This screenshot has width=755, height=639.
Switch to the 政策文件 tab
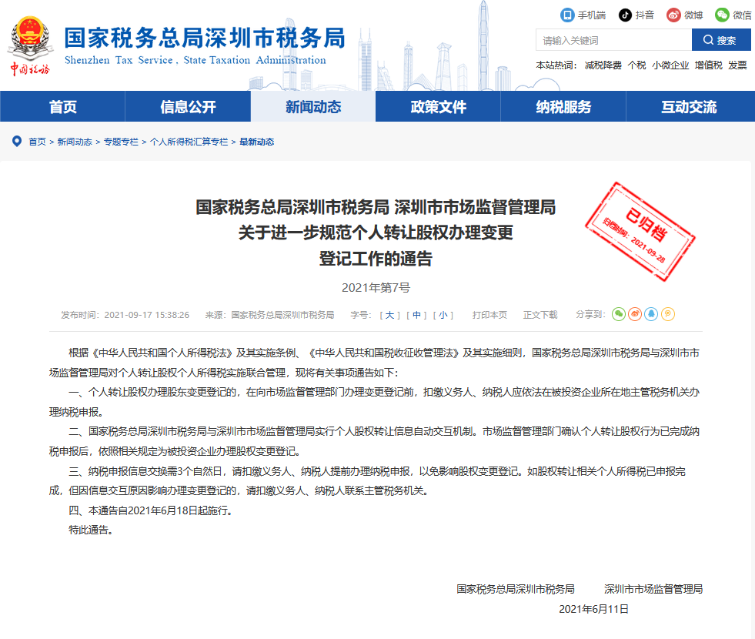click(x=439, y=105)
